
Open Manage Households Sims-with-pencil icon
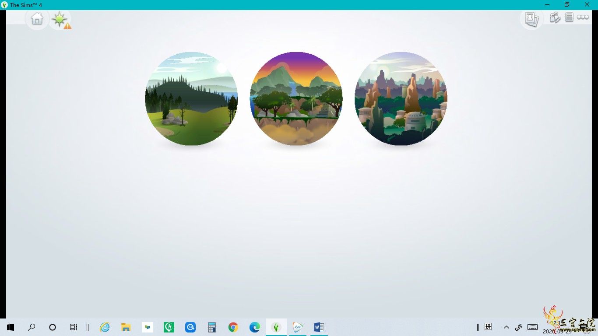(x=555, y=17)
